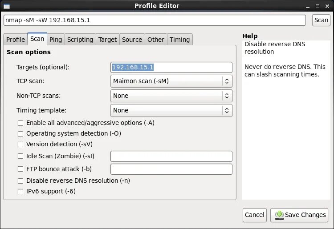Viewport: 334px width, 229px height.
Task: Enable all advanced/aggressive options (-A)
Action: (x=20, y=123)
